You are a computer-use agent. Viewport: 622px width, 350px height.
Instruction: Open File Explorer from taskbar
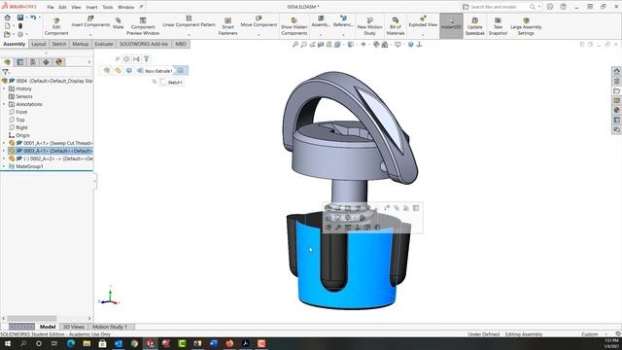coord(86,343)
